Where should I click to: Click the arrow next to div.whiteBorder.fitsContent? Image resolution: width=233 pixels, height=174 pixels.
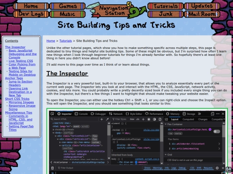point(219,144)
